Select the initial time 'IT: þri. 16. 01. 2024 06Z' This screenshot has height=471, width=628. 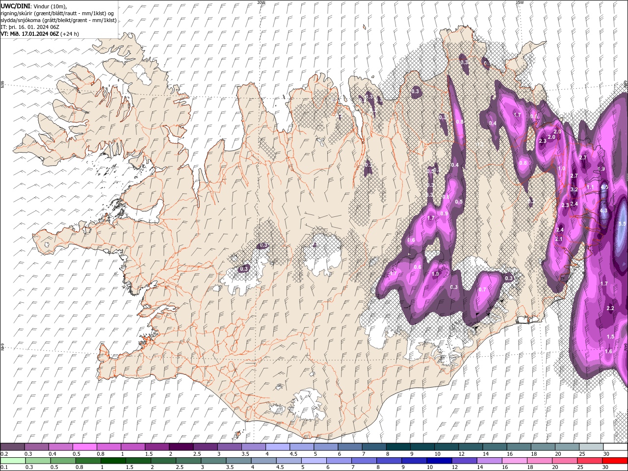pyautogui.click(x=30, y=27)
